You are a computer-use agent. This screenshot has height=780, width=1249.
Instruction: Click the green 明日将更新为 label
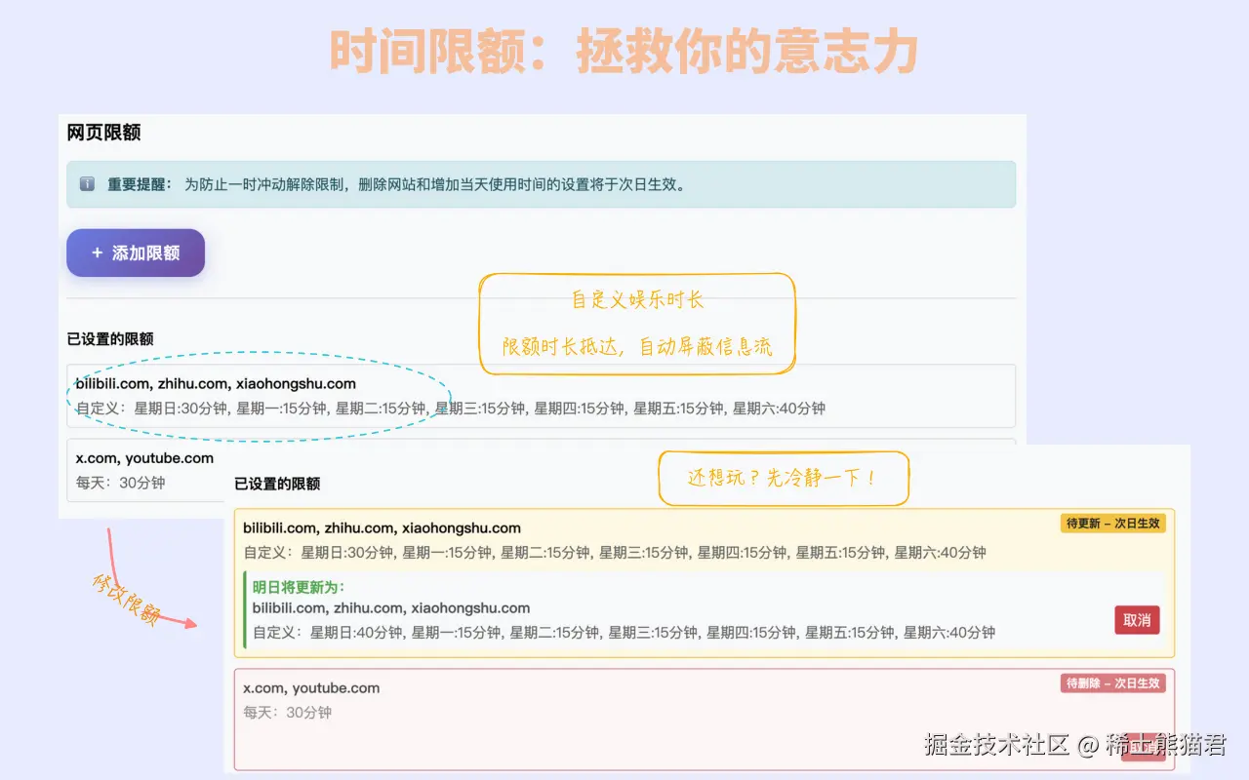(x=299, y=587)
